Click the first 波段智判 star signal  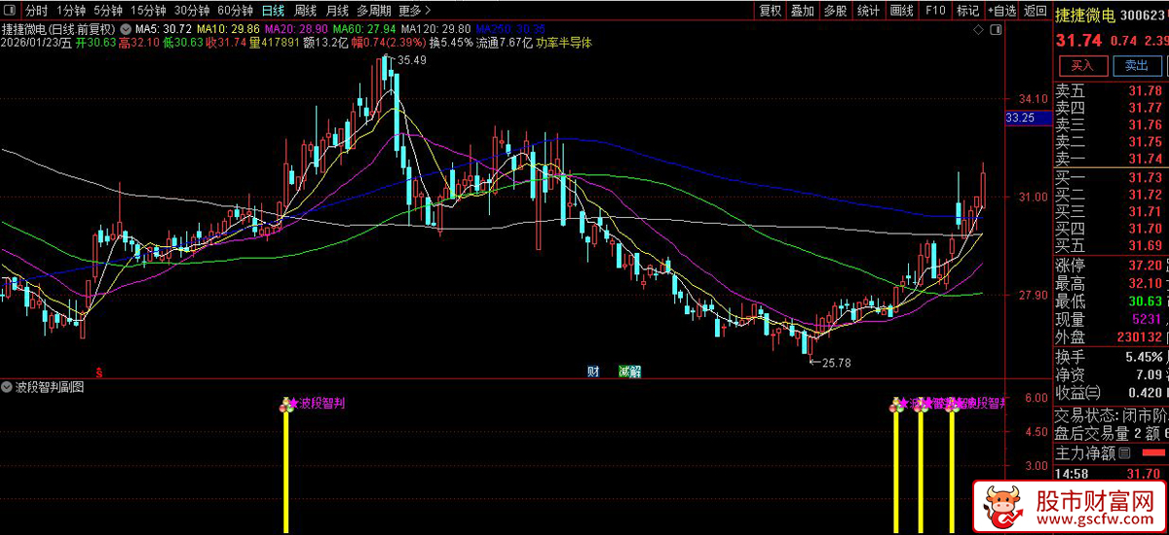tap(293, 403)
